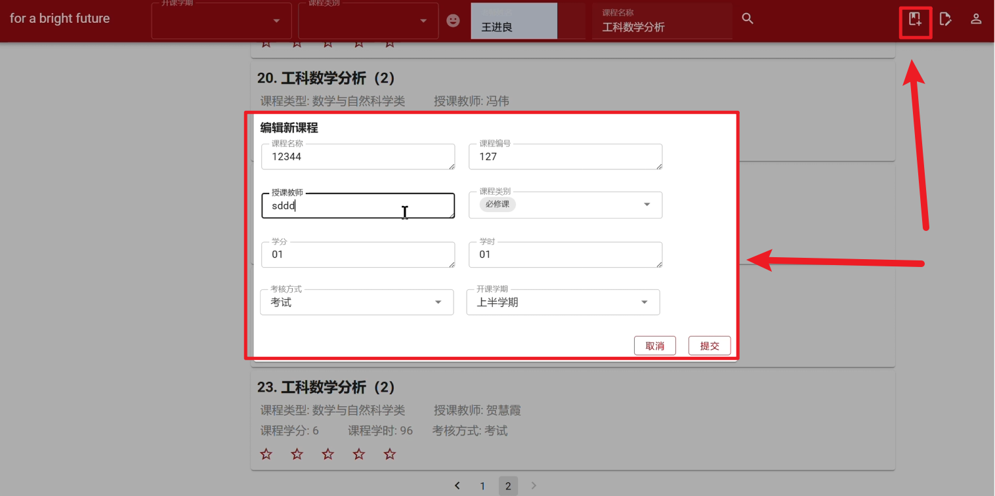Viewport: 995px width, 496px height.
Task: Open the 开课学期 dropdown inside the dialog
Action: 644,302
